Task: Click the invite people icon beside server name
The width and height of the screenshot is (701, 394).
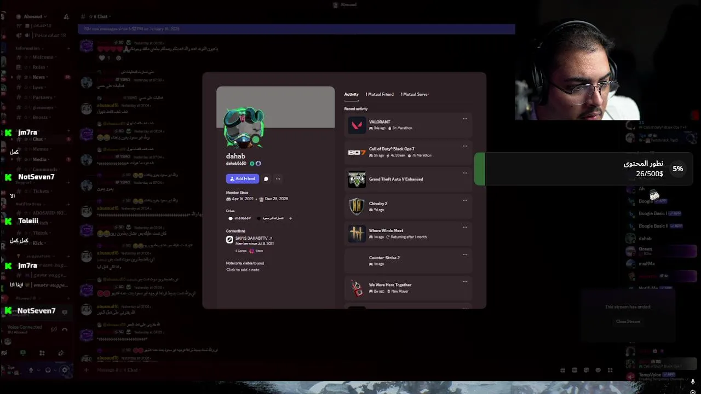Action: [x=66, y=16]
